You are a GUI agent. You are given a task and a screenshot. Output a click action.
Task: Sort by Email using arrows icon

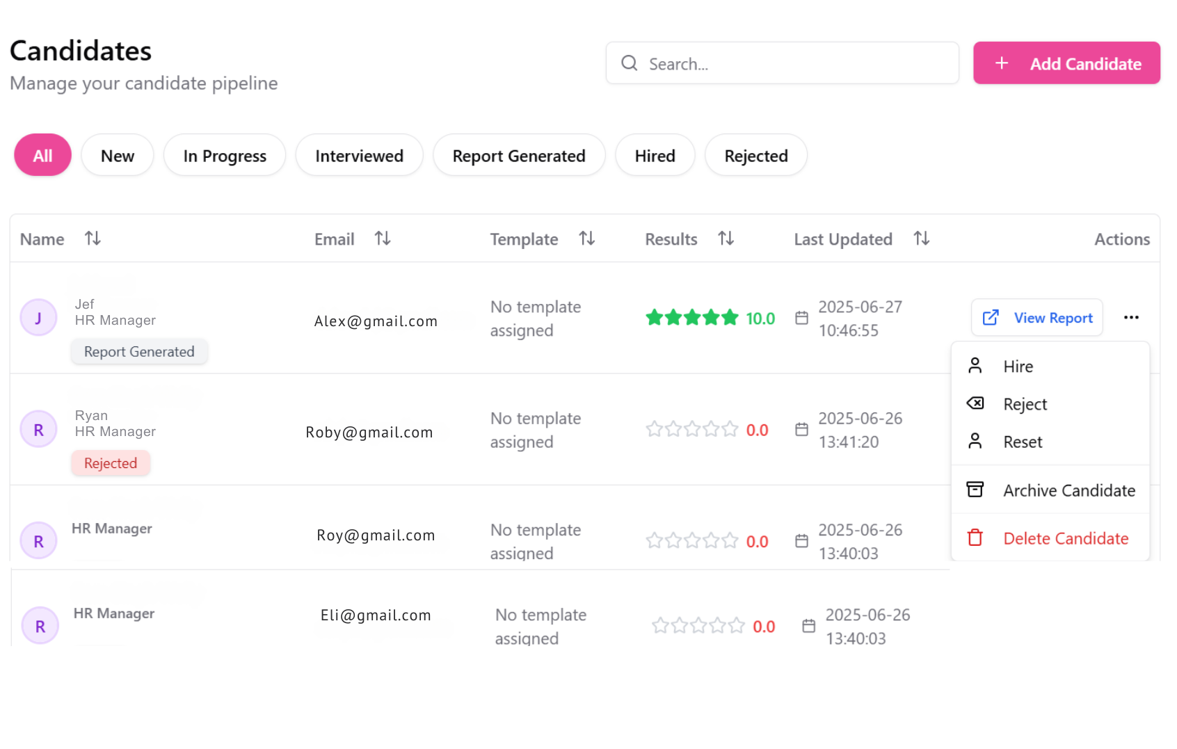[382, 239]
